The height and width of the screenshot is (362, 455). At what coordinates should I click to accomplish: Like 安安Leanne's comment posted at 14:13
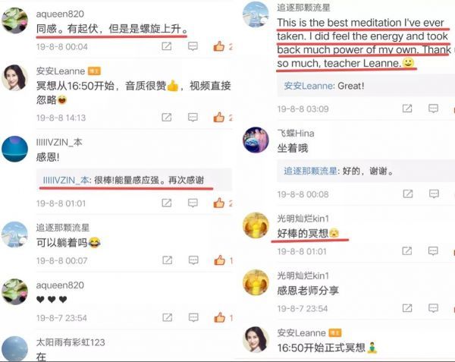(x=219, y=118)
